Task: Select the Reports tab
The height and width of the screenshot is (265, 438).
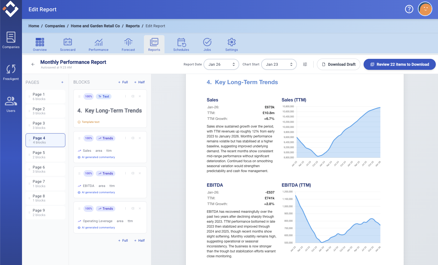Action: [x=154, y=45]
